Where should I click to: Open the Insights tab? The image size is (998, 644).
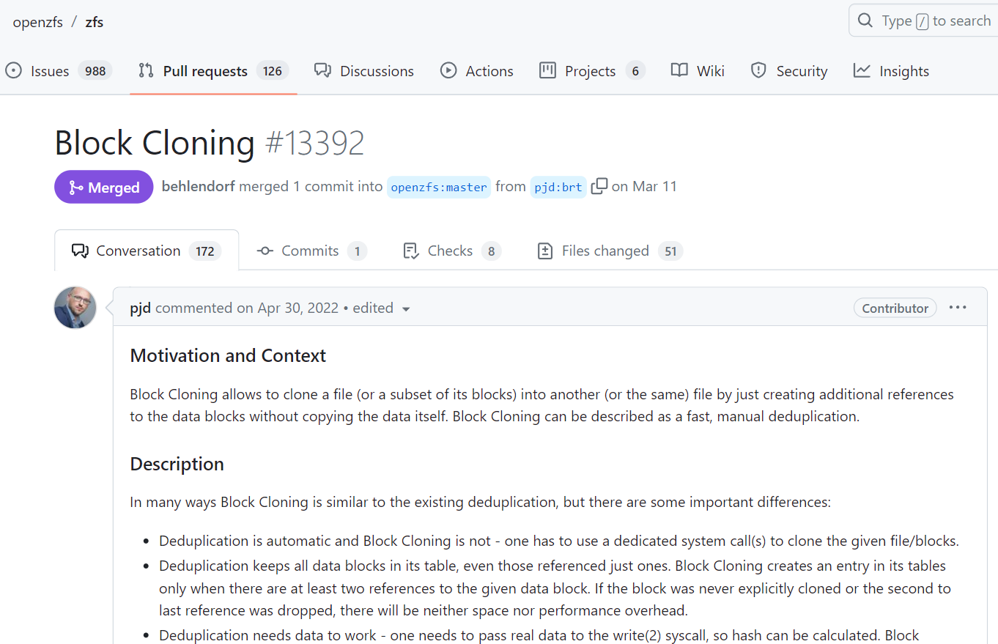pyautogui.click(x=891, y=71)
